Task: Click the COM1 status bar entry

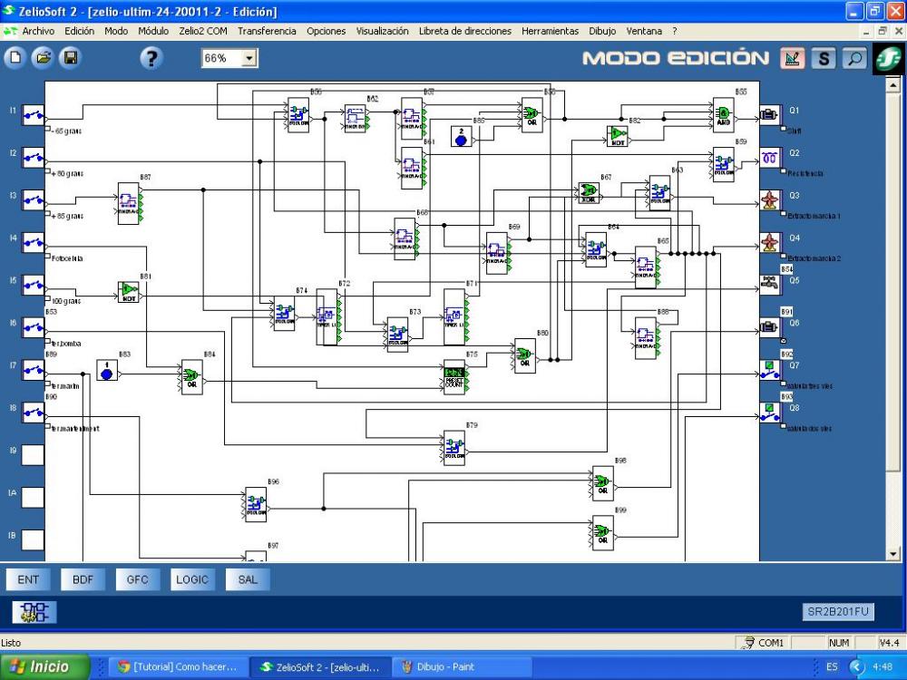Action: 764,643
